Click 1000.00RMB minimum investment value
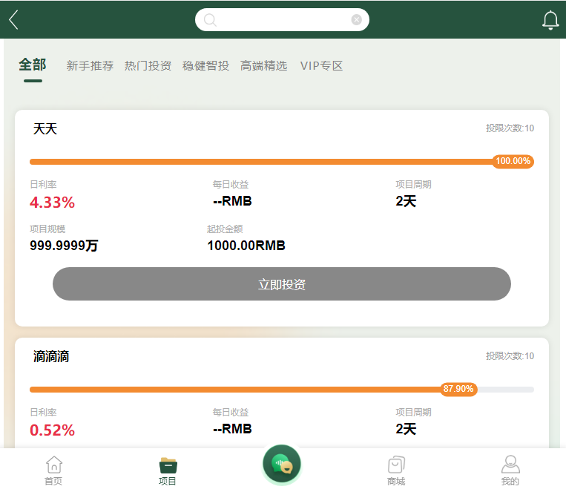Viewport: 566px width, 492px height. click(246, 246)
